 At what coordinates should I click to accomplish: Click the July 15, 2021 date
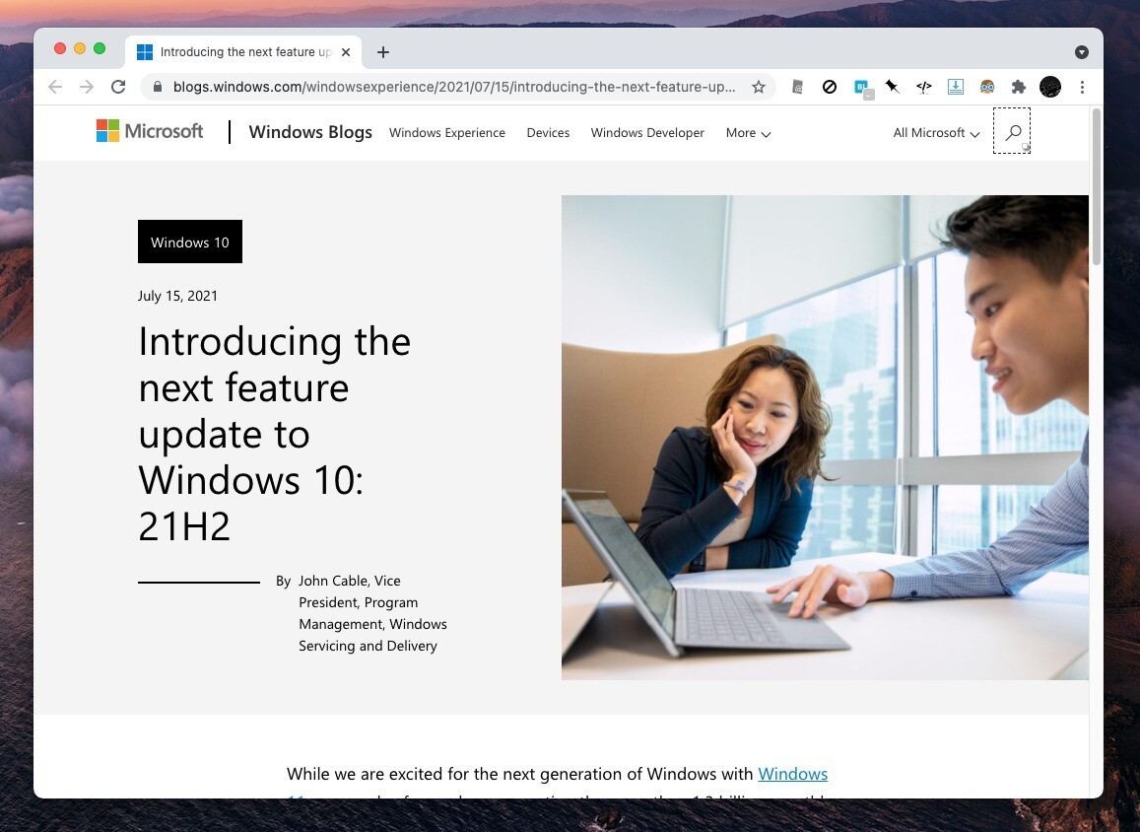coord(177,296)
